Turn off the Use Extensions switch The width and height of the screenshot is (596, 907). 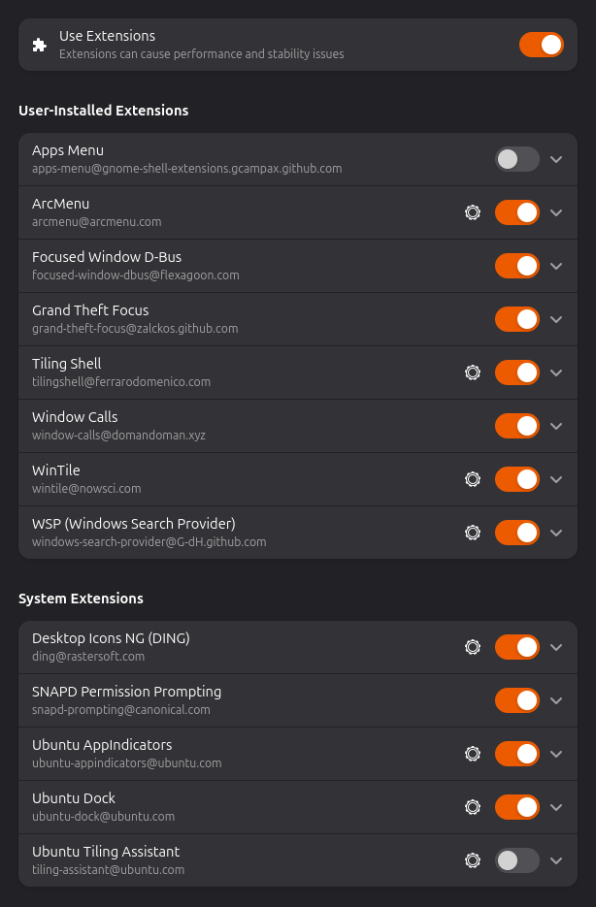541,45
